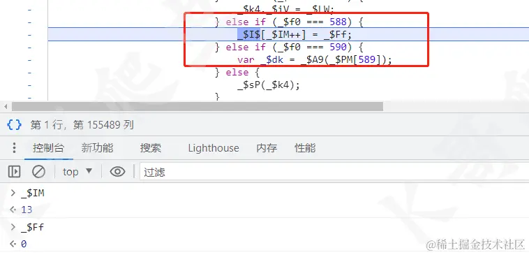Open the 内存 tab
The width and height of the screenshot is (529, 255).
coord(267,148)
